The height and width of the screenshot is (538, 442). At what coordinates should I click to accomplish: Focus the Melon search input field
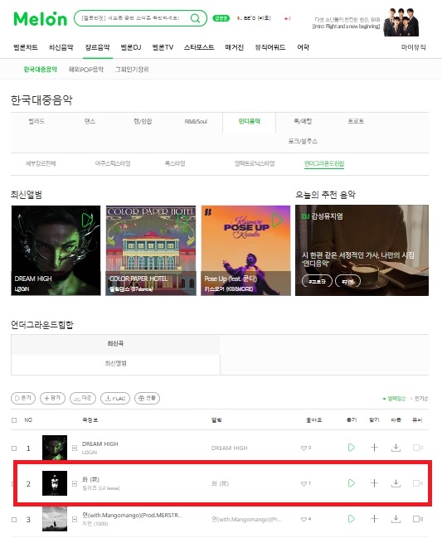click(x=134, y=18)
